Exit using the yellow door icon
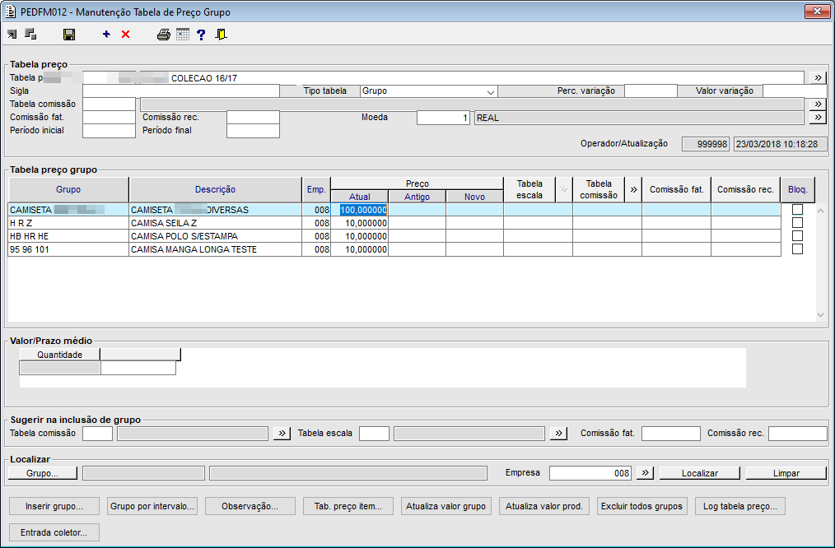This screenshot has width=835, height=548. tap(221, 35)
